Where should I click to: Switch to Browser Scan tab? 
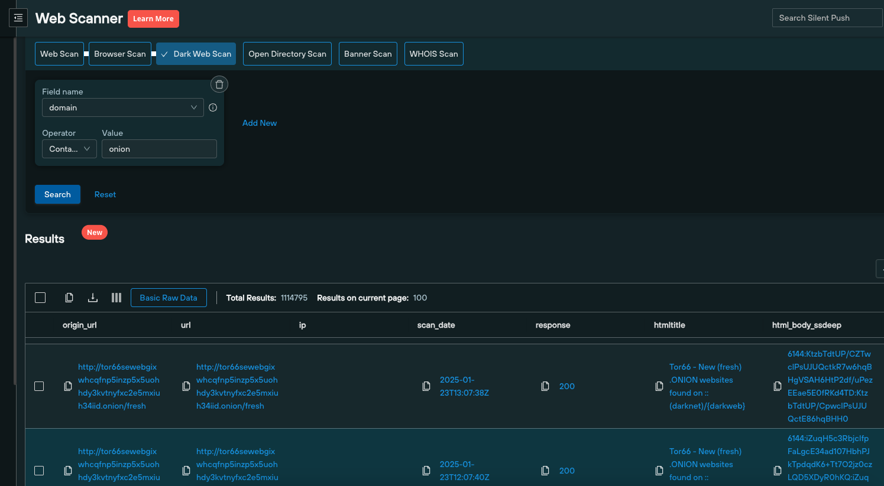click(x=120, y=54)
